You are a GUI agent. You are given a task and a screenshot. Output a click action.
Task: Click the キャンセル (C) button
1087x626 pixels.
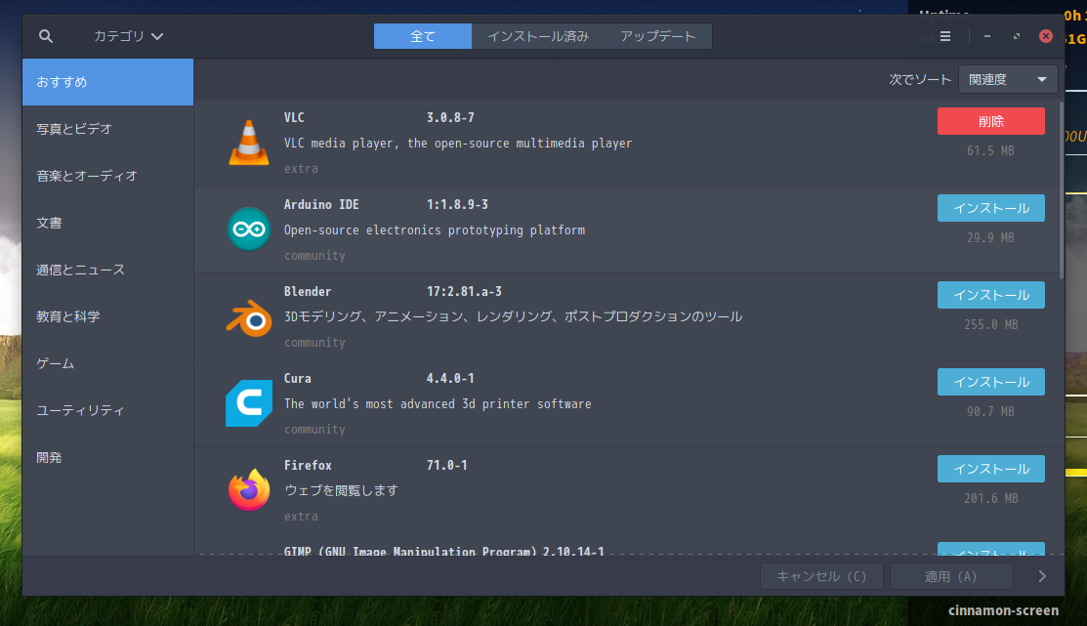(821, 576)
